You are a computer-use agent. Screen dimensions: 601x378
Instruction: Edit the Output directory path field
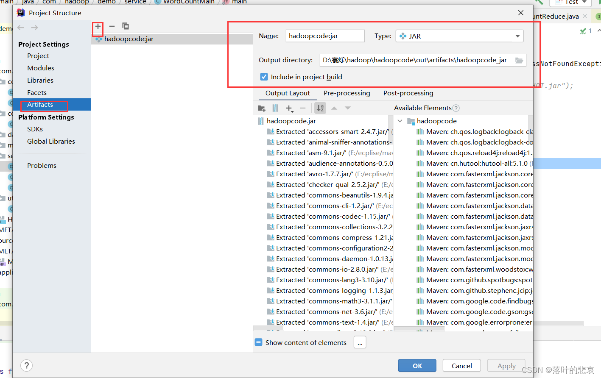point(417,60)
